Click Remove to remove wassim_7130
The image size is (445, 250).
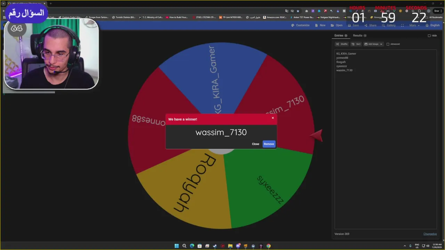tap(269, 144)
